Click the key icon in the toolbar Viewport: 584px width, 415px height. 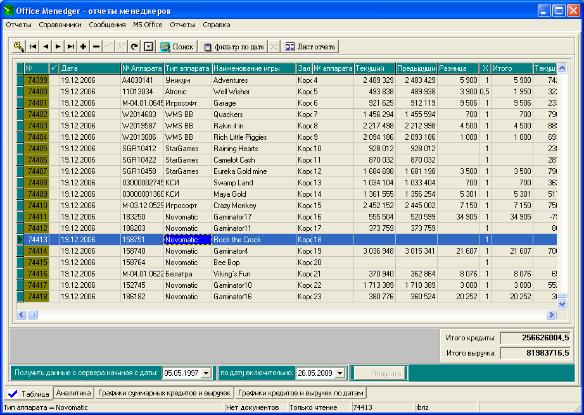19,46
